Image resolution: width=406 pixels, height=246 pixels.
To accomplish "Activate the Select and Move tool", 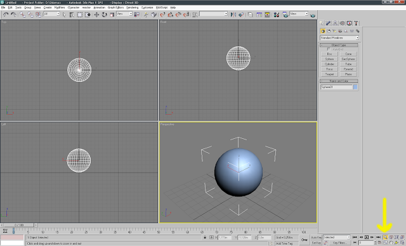I will pyautogui.click(x=96, y=15).
